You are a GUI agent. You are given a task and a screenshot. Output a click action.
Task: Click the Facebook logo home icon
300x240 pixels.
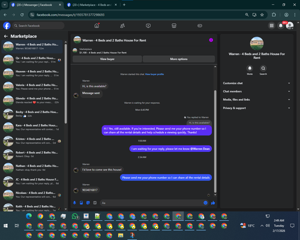[x=7, y=26]
